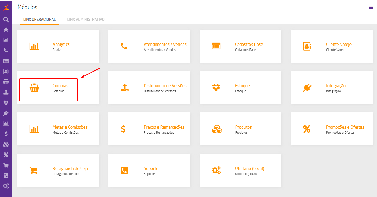
Task: Click the phone icon on the Suporte card
Action: [x=124, y=170]
